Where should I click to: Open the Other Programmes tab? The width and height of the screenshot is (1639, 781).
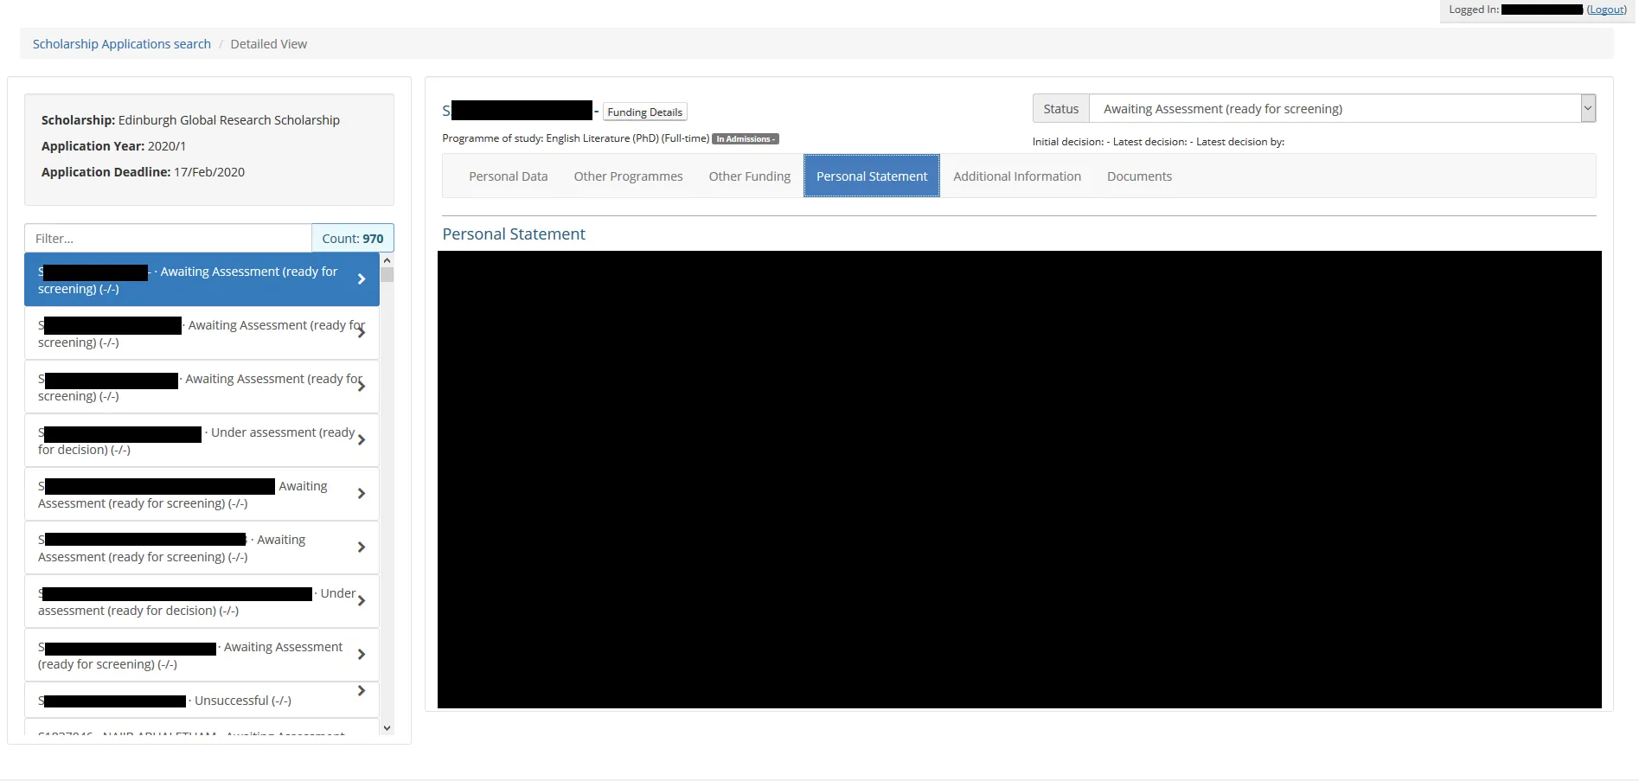coord(628,176)
